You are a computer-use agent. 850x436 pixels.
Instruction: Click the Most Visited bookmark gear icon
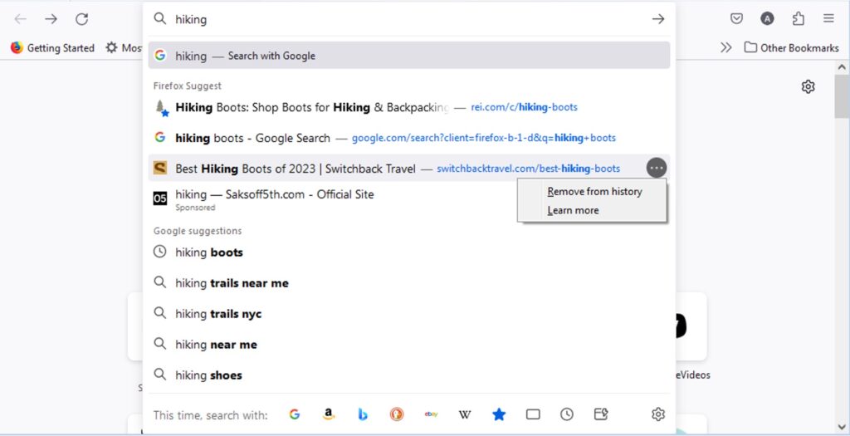click(111, 47)
